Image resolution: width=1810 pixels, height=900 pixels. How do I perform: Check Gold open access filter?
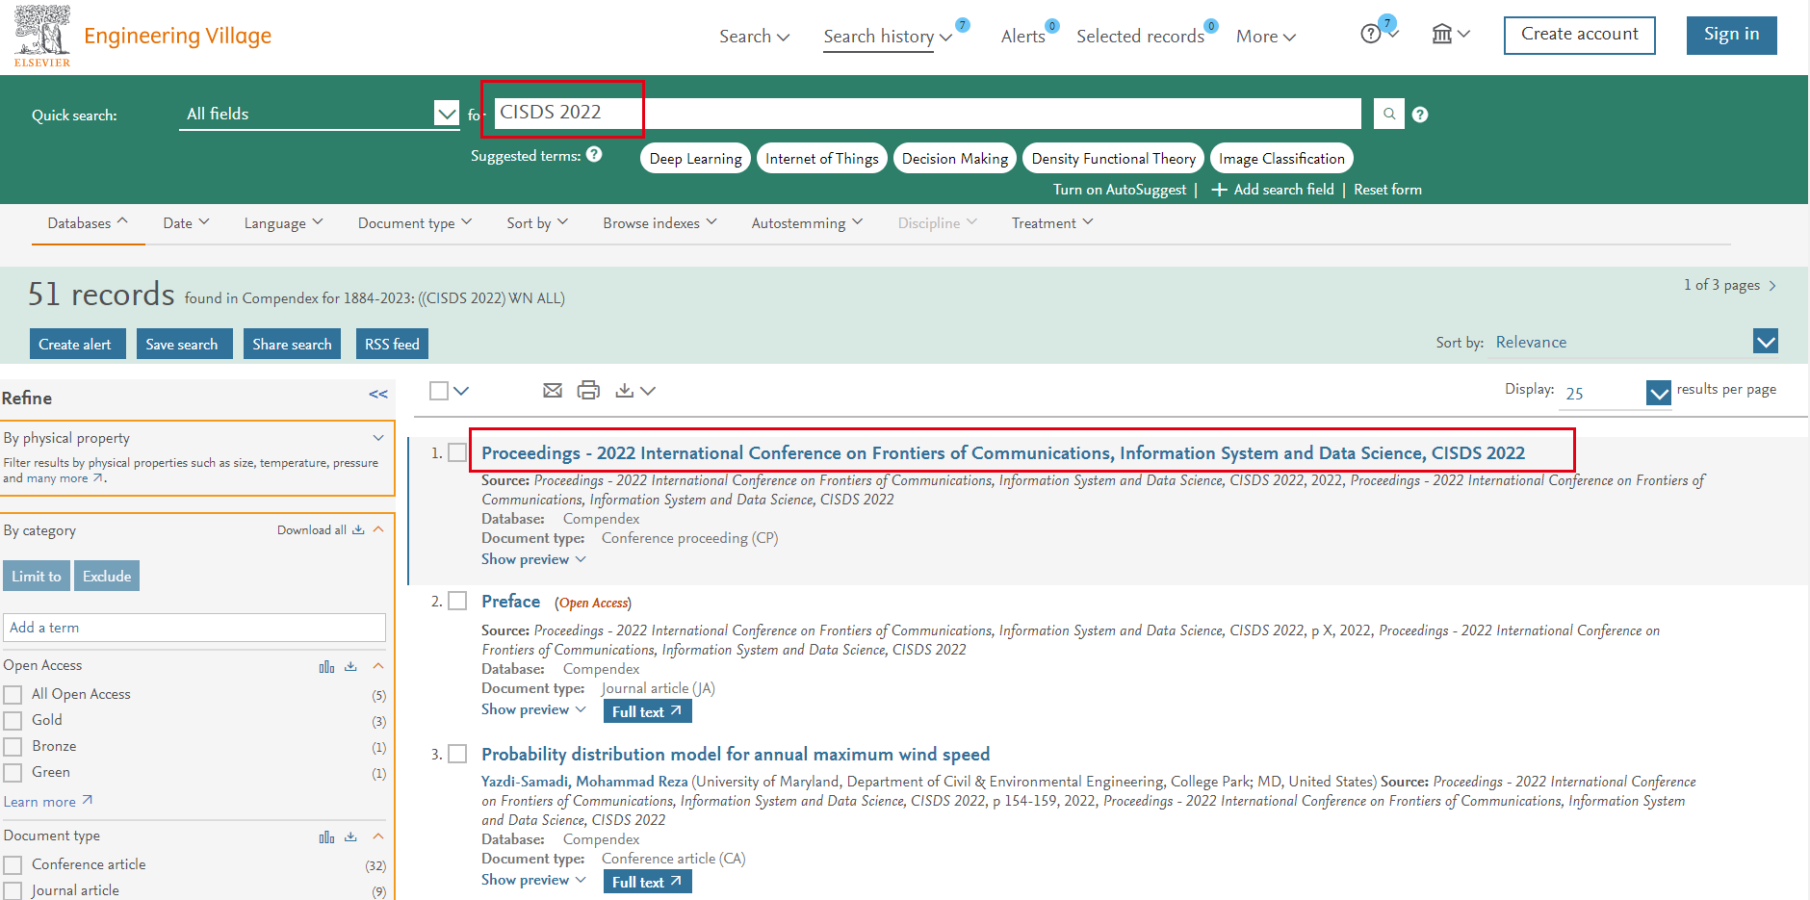13,721
